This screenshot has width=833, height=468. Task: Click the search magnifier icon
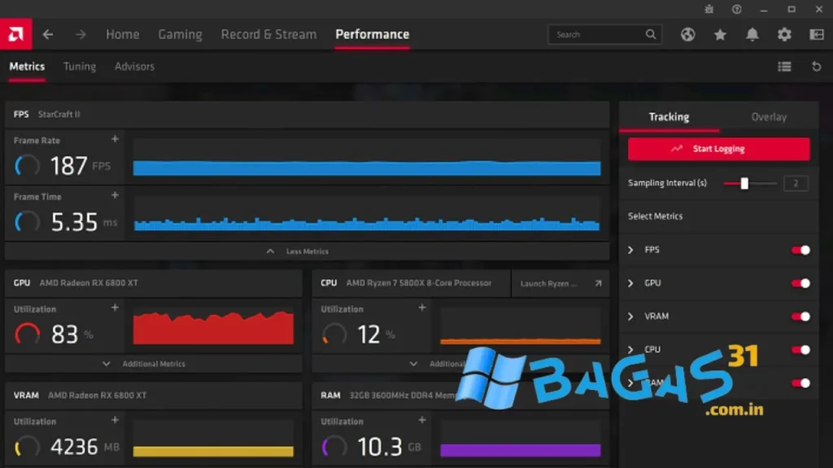(651, 34)
